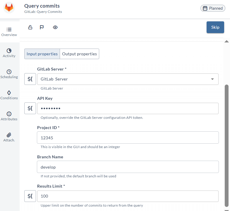
Task: Switch to Output properties tab
Action: point(79,54)
